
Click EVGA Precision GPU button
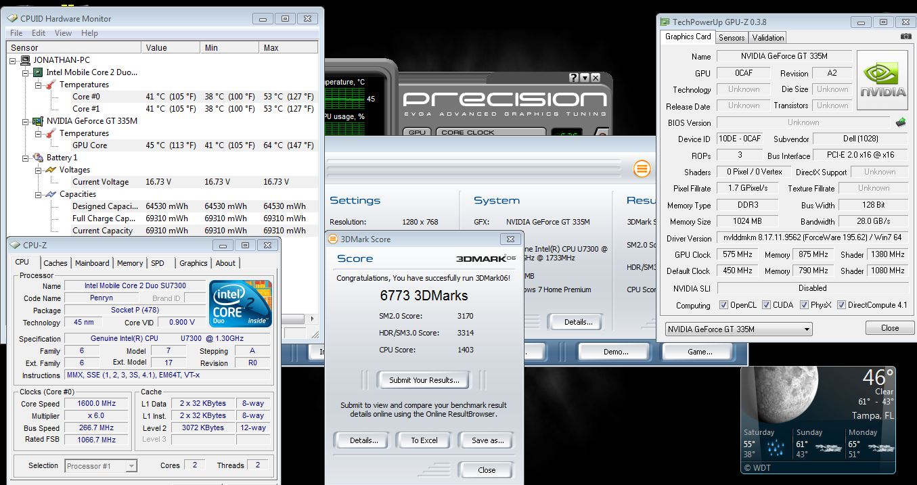pyautogui.click(x=417, y=133)
